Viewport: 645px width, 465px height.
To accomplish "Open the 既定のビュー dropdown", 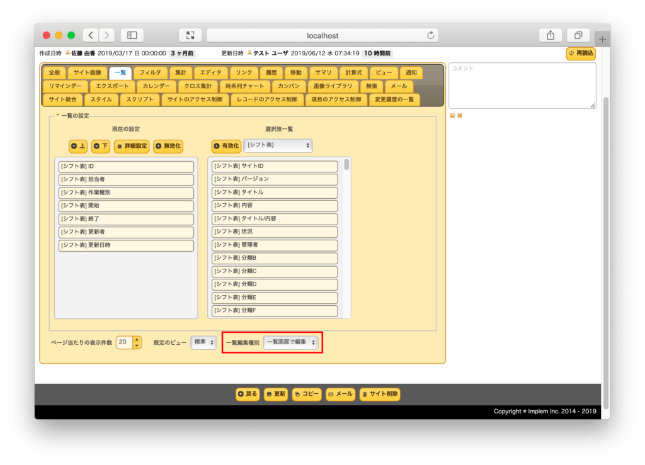I will tap(203, 342).
